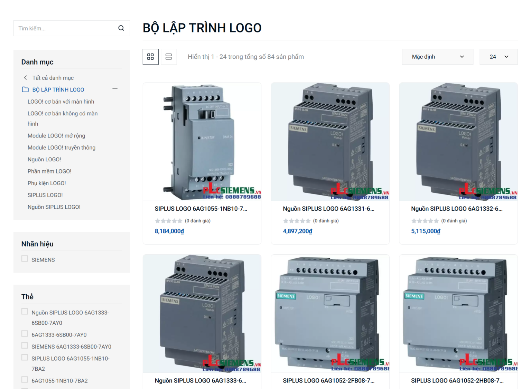
Task: Check the 6AG1333-6SB00-7AY0 tag checkbox
Action: pos(25,334)
